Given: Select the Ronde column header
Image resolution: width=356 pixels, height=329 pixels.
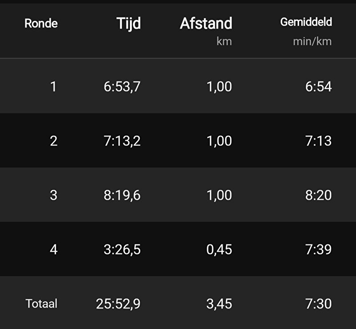Looking at the screenshot, I should [41, 24].
